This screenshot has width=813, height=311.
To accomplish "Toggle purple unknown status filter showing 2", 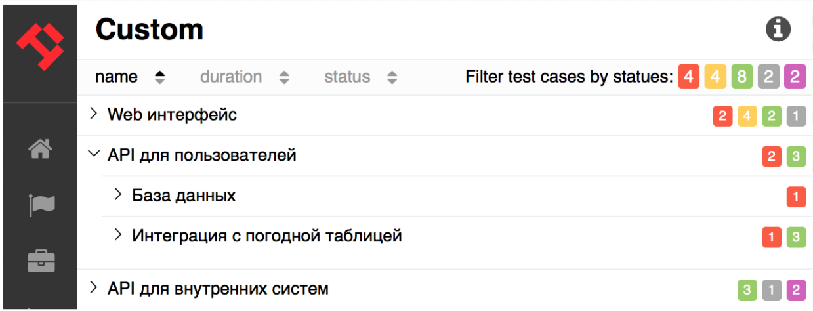I will coord(794,77).
